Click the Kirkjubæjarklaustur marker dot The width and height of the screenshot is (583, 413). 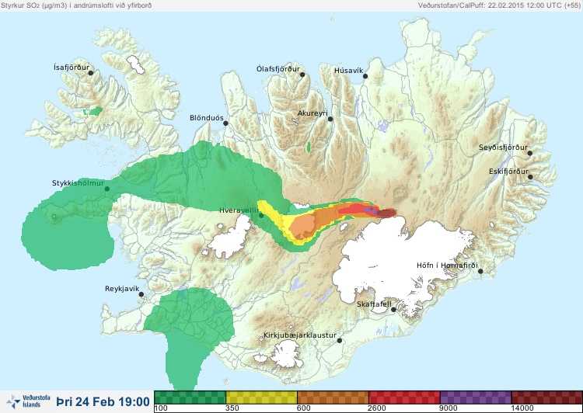coord(339,340)
